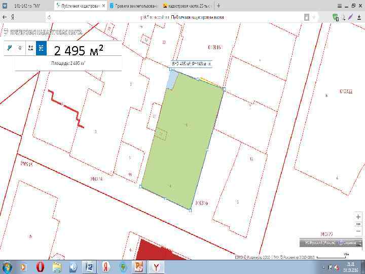Image resolution: width=365 pixels, height=274 pixels.
Task: Click 'Площадь: 2 495 м²' text in the panel
Action: pyautogui.click(x=68, y=63)
